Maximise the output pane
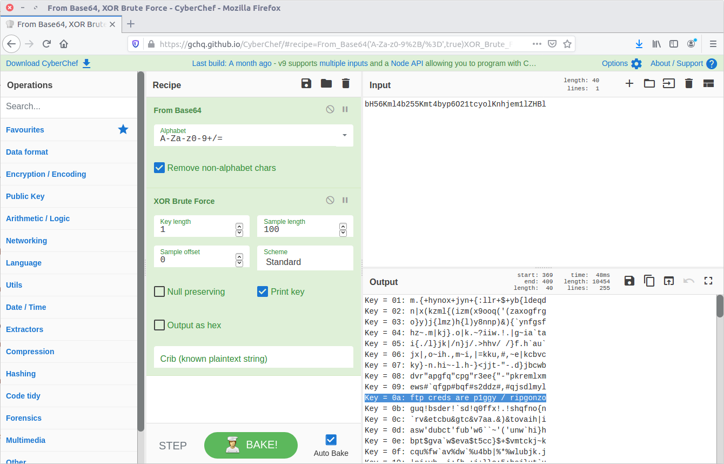The image size is (724, 464). (x=709, y=281)
